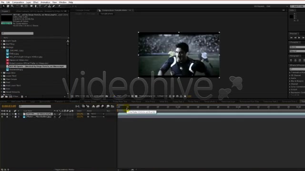Click the project flowchart icon beside file list
Viewport: 305px width, 171px height.
[x=68, y=41]
